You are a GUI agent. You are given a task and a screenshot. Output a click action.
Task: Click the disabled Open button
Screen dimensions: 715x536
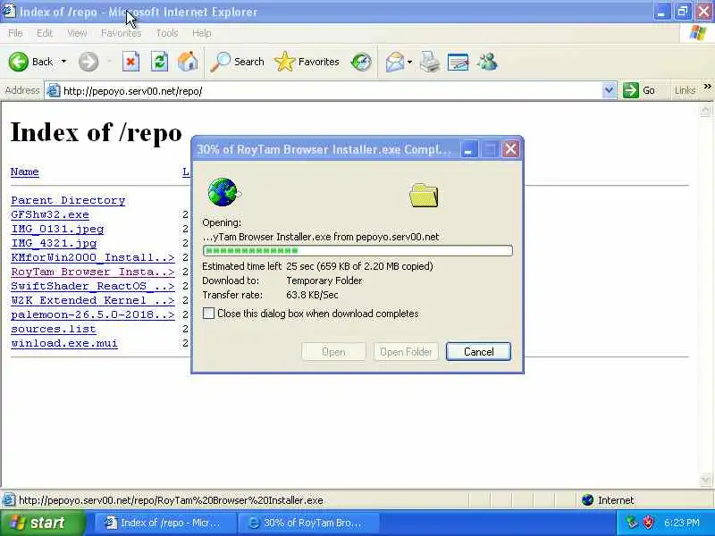[x=333, y=351]
